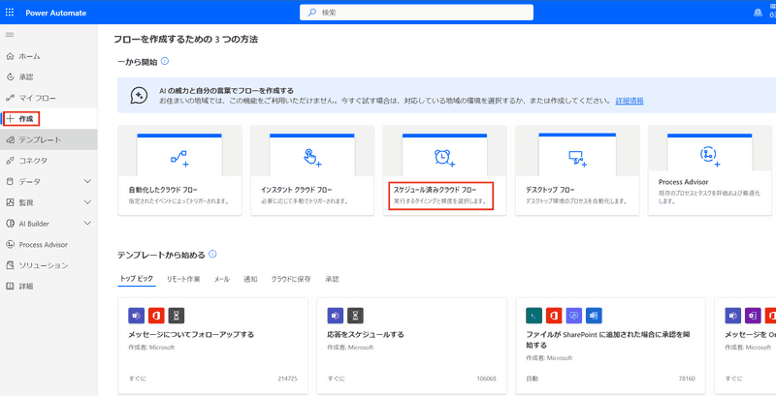The width and height of the screenshot is (776, 396).
Task: Choose the スケジュール済みクラウド フロー card
Action: pyautogui.click(x=441, y=195)
